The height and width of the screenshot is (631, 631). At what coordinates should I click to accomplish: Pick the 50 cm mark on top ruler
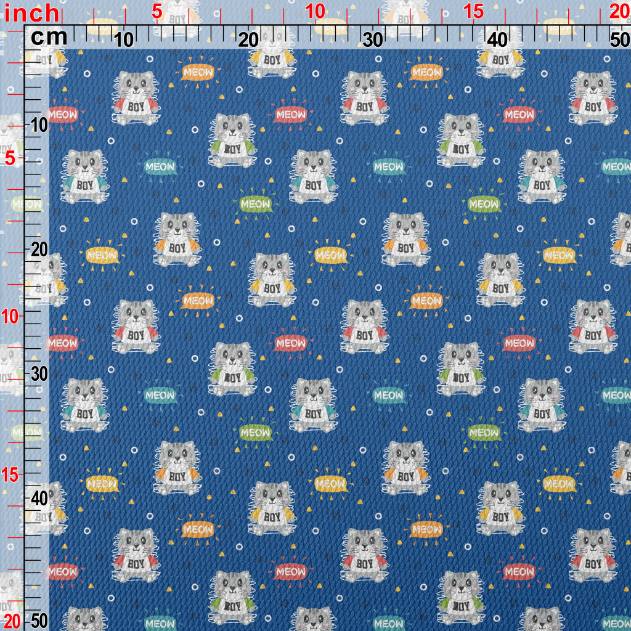click(x=619, y=40)
